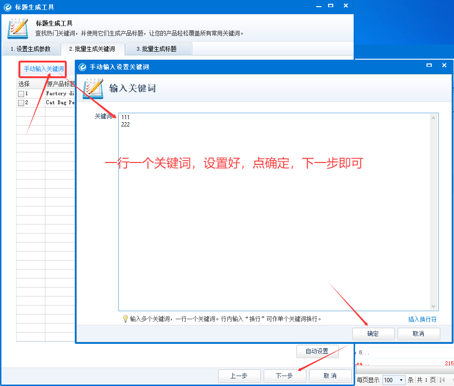Click the logo in 手动输入设置关键词 title bar
The width and height of the screenshot is (454, 386).
click(x=82, y=67)
